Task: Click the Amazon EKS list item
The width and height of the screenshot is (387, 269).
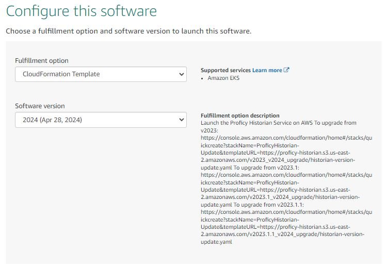Action: [x=223, y=78]
